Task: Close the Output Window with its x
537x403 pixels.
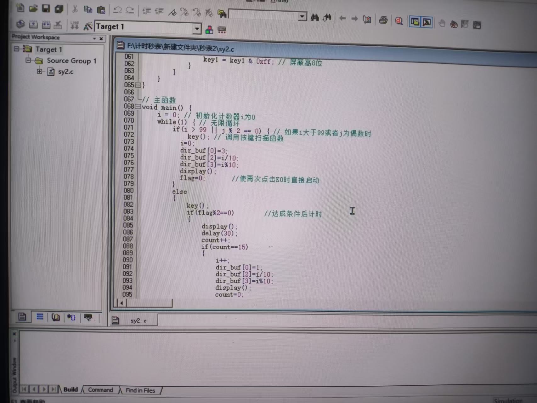Action: tap(14, 334)
